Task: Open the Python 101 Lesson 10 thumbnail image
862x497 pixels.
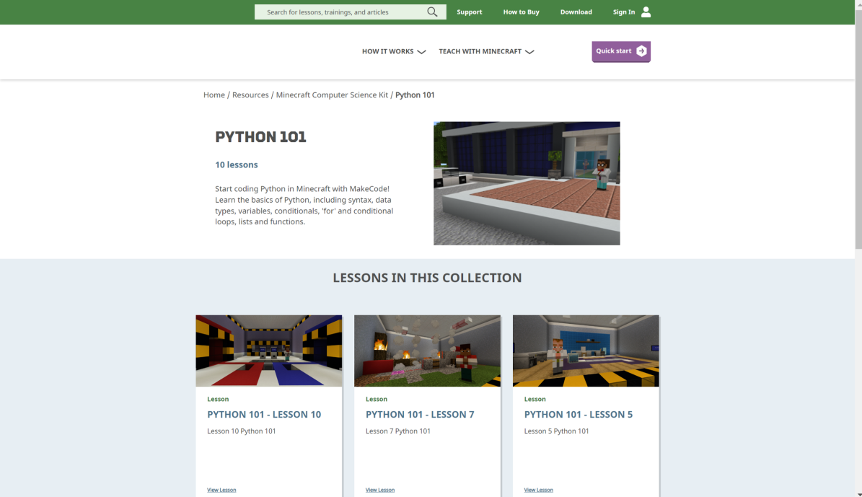Action: click(268, 351)
